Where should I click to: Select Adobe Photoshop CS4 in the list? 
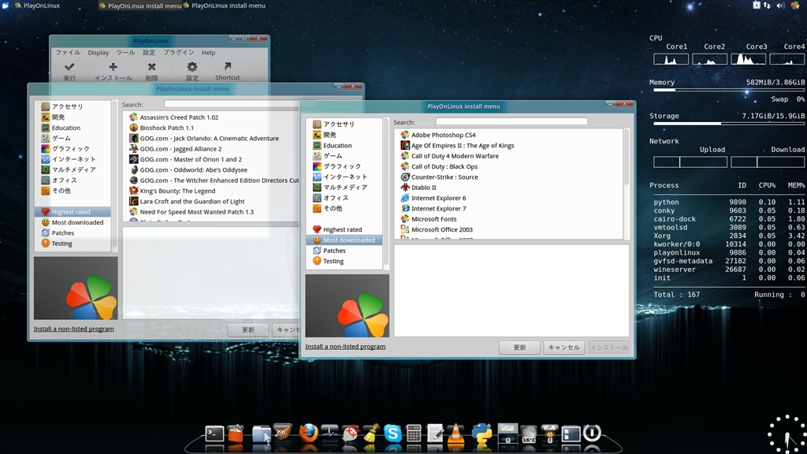443,136
